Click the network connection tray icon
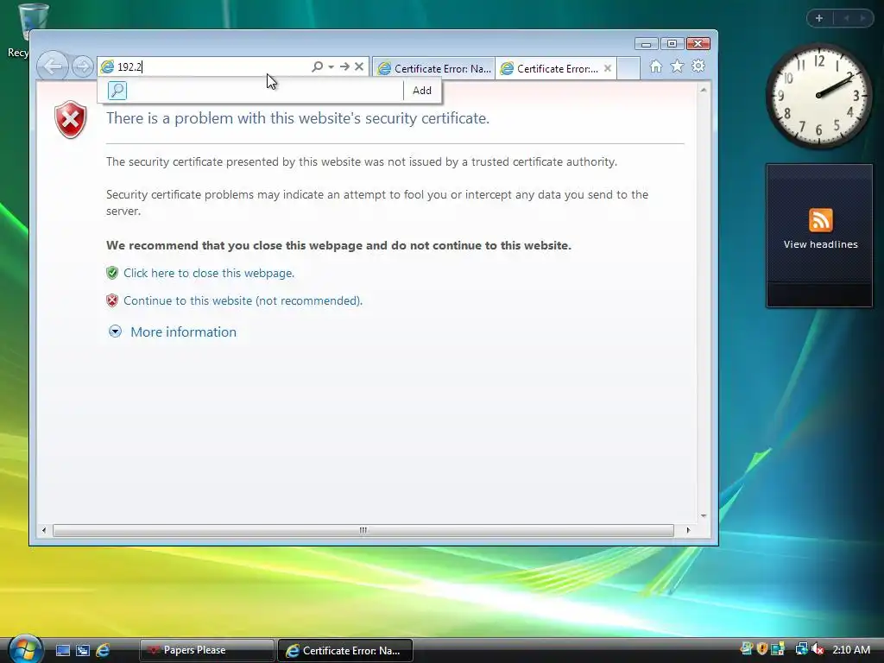This screenshot has width=884, height=663. pyautogui.click(x=801, y=649)
